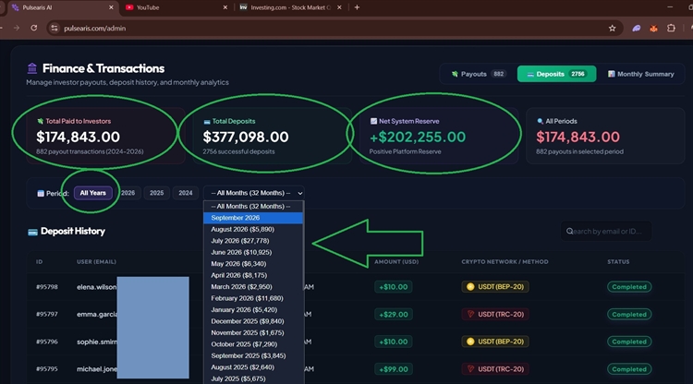Click the site info icon in address bar
693x384 pixels.
pos(55,29)
